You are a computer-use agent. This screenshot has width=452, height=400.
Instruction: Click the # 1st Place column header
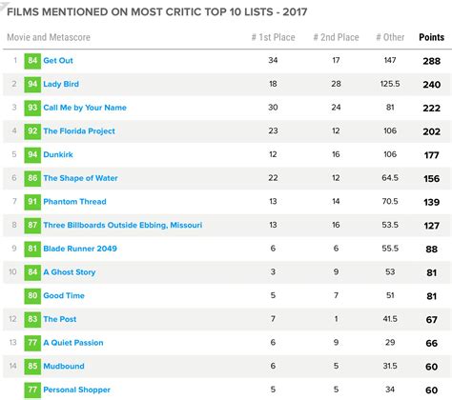pyautogui.click(x=274, y=37)
